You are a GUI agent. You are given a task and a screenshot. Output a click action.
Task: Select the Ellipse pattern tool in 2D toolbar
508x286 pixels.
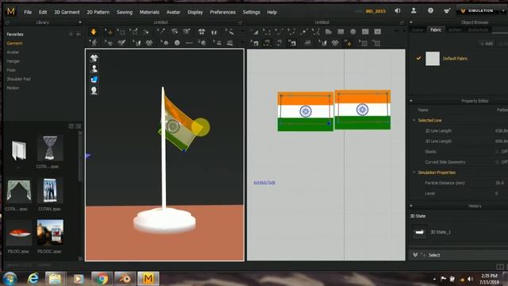click(352, 32)
